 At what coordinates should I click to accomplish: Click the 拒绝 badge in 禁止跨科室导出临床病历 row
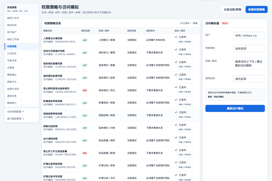coord(85,90)
